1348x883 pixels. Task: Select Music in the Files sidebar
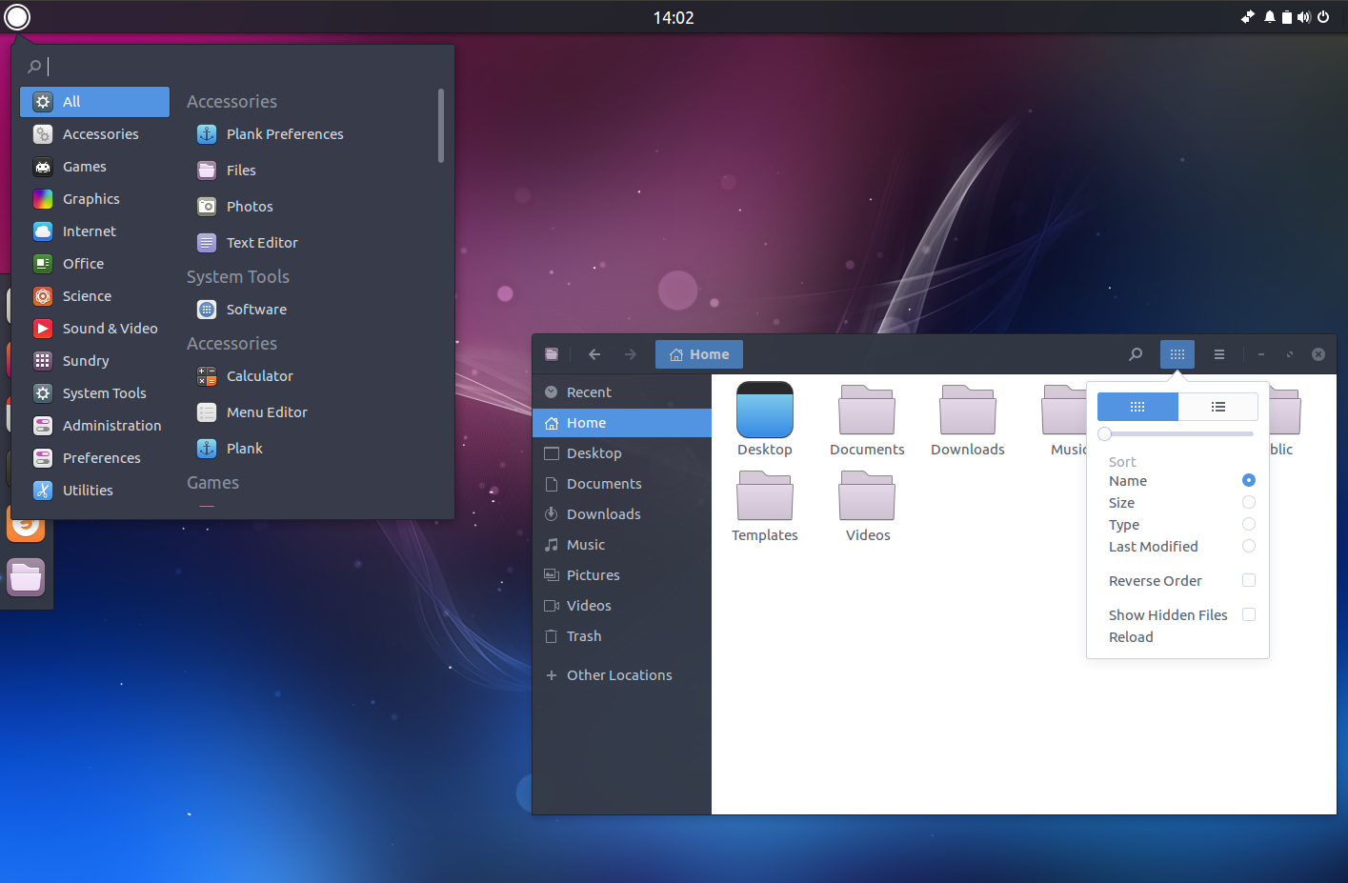(x=622, y=545)
